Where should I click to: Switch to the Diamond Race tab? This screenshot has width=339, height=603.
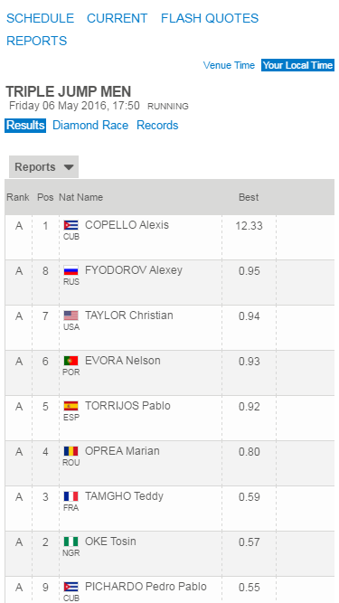click(x=90, y=126)
